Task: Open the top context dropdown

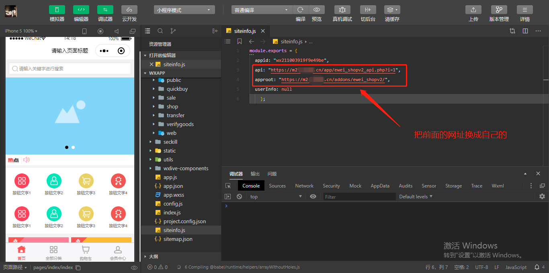Action: pos(276,197)
